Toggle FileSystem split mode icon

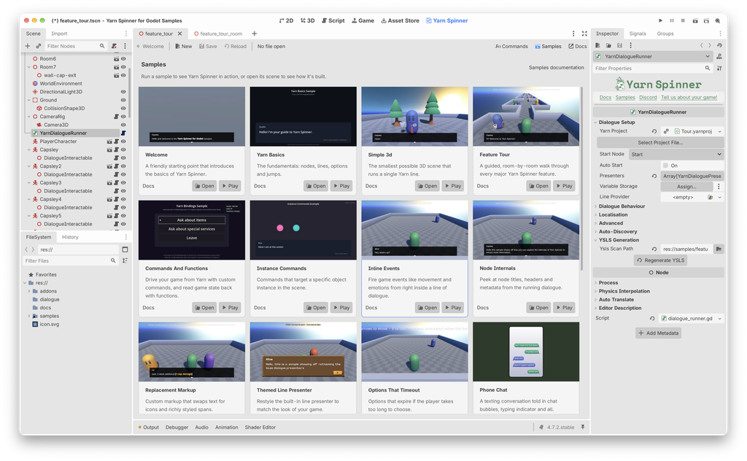coord(125,249)
